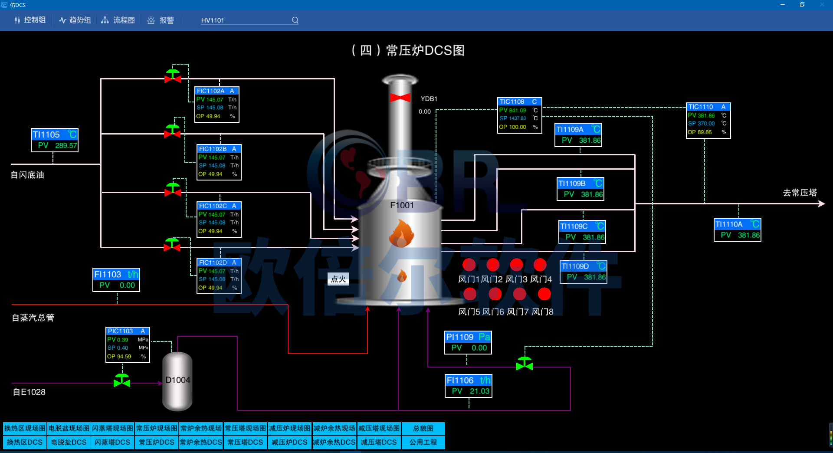Open the 常压塔DCS page
Image resolution: width=833 pixels, height=453 pixels.
click(x=245, y=442)
